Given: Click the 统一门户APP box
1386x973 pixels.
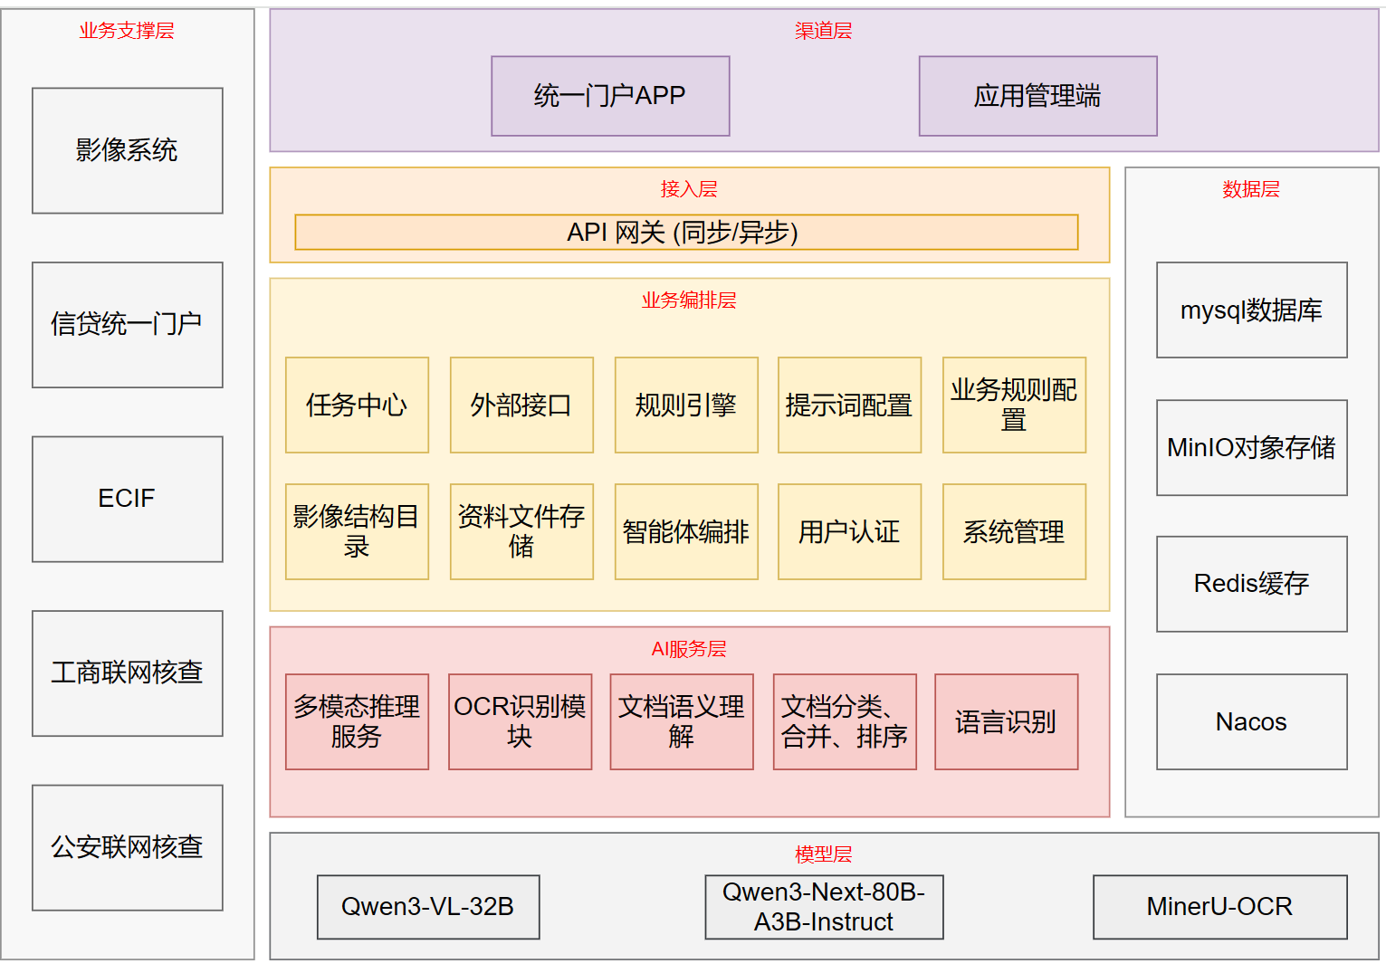Looking at the screenshot, I should pyautogui.click(x=610, y=96).
